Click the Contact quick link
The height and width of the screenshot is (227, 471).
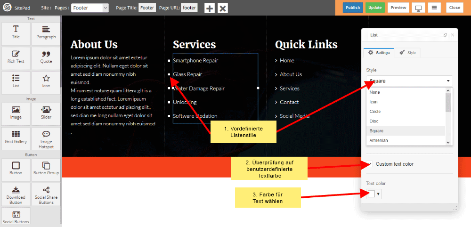(289, 102)
